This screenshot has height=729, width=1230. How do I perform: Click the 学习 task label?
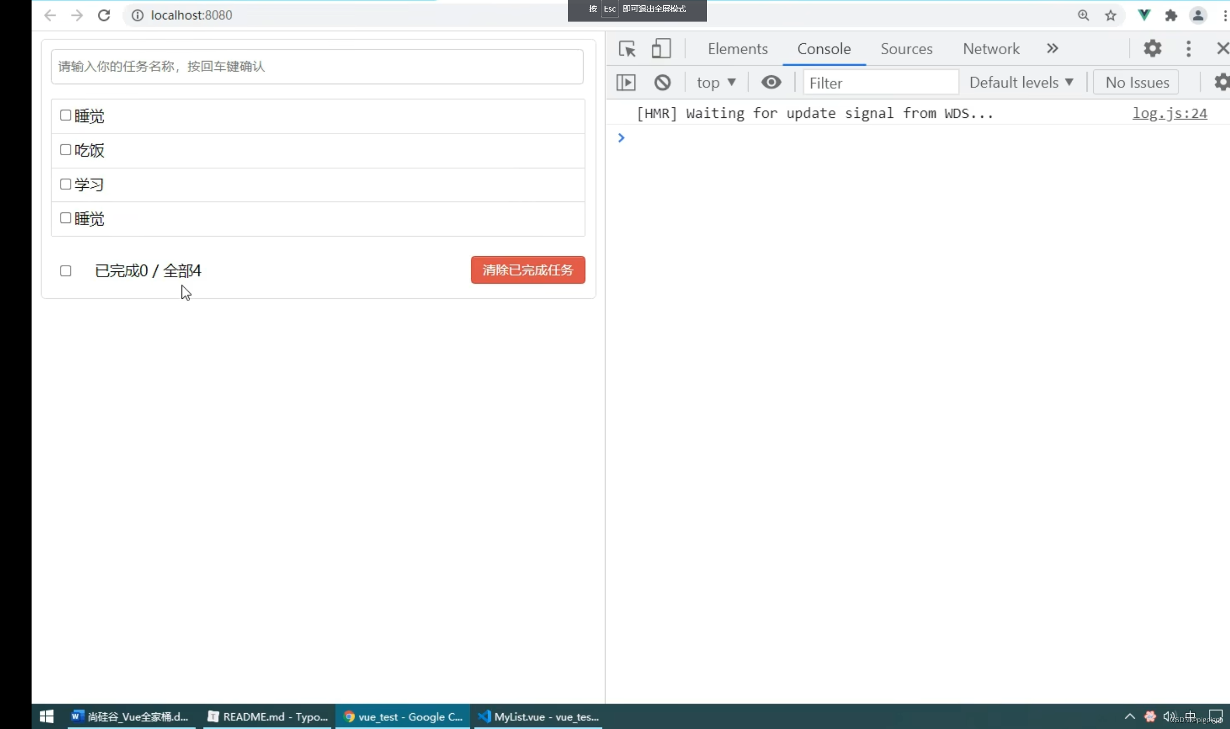pos(89,185)
